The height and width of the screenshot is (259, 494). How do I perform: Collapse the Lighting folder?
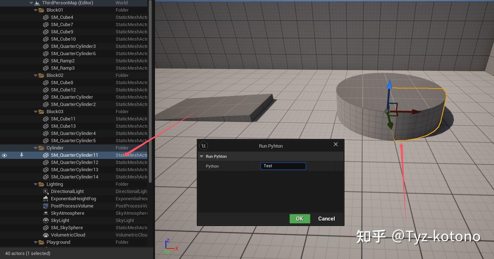click(x=36, y=184)
